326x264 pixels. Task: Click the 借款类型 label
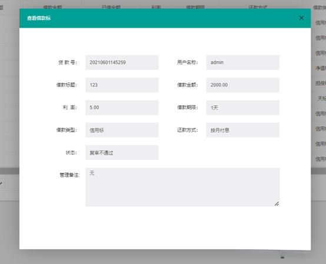66,130
